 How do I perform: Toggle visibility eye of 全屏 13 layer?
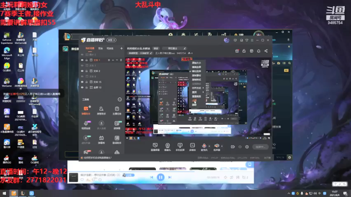click(82, 87)
